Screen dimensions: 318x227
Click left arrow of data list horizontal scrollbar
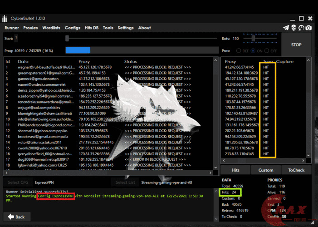pos(7,173)
